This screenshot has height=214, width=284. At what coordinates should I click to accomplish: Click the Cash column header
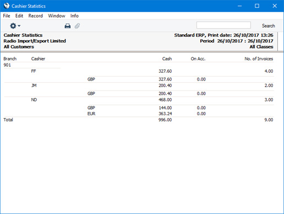coord(167,59)
